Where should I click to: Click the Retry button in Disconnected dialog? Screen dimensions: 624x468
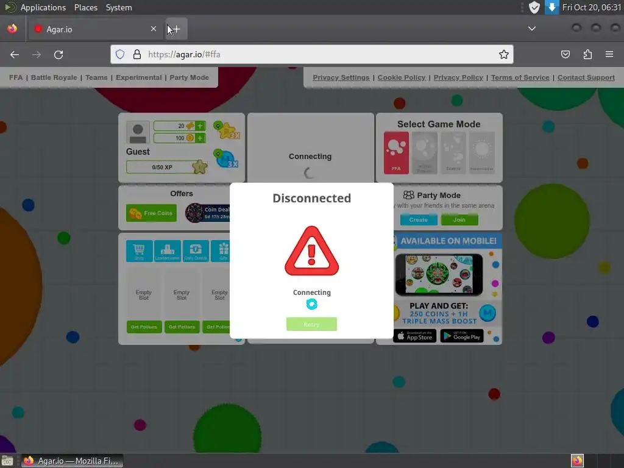(x=311, y=324)
